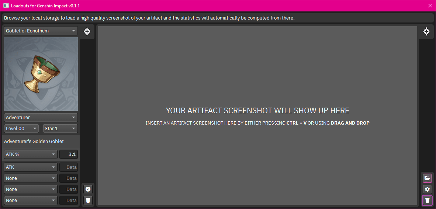Click the app icon in the title bar
This screenshot has height=209, width=436.
pos(6,6)
